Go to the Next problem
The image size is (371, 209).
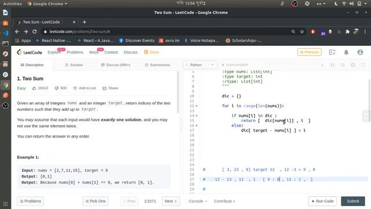pos(171,201)
